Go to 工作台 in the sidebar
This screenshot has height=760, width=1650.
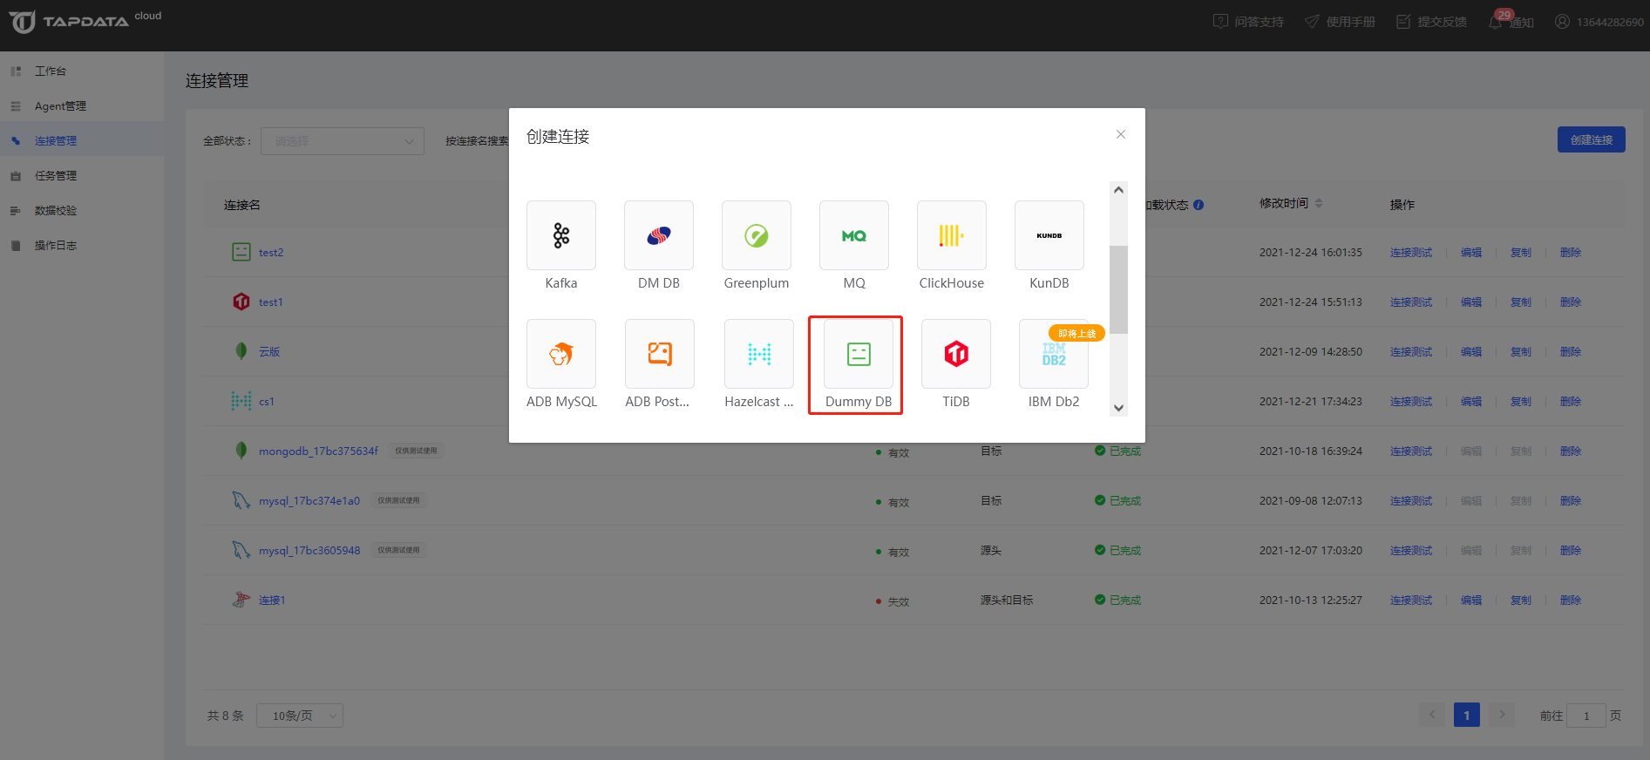pos(82,71)
